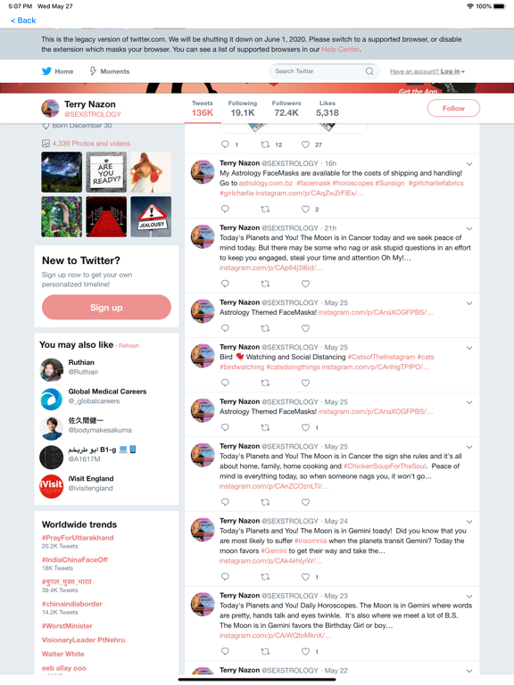Retweet the May 24 Gemini tweet

click(x=265, y=577)
